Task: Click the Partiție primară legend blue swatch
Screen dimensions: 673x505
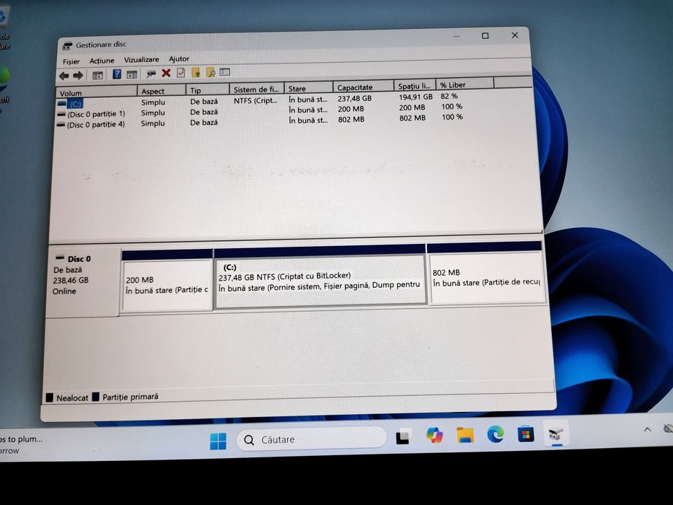Action: click(x=96, y=396)
